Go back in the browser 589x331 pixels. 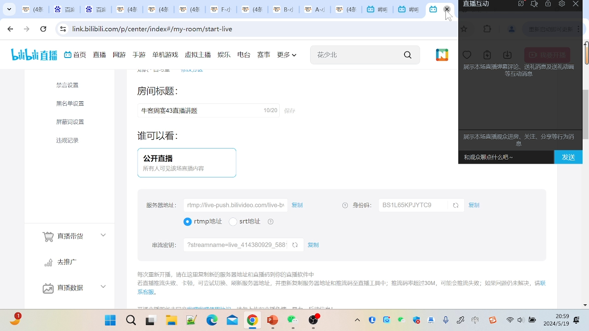[x=10, y=29]
